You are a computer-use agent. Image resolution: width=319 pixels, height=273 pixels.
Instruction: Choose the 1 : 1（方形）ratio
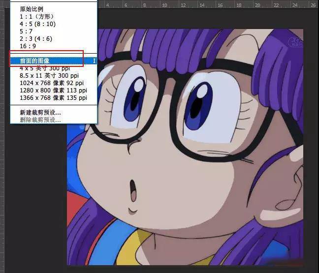[x=54, y=16]
